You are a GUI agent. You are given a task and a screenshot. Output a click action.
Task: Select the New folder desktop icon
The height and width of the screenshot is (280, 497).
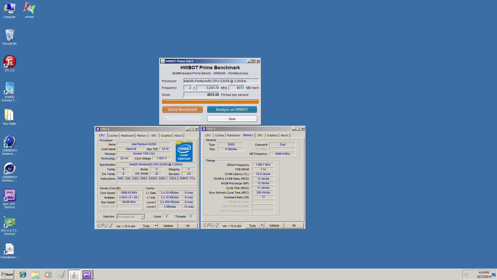(10, 117)
